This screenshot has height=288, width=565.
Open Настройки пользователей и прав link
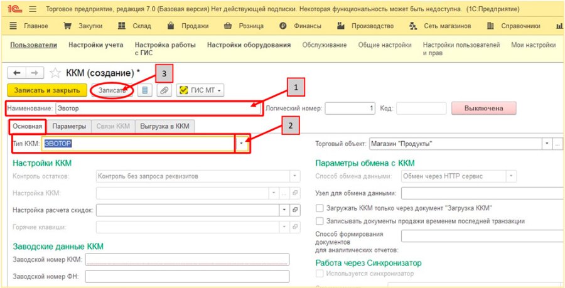461,49
